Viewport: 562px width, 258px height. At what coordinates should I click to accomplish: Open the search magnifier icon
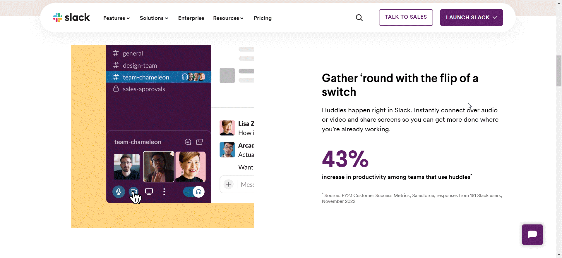pos(359,18)
